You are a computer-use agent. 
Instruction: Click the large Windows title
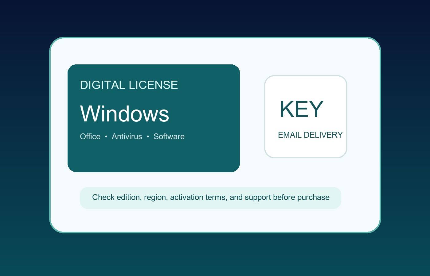(124, 114)
